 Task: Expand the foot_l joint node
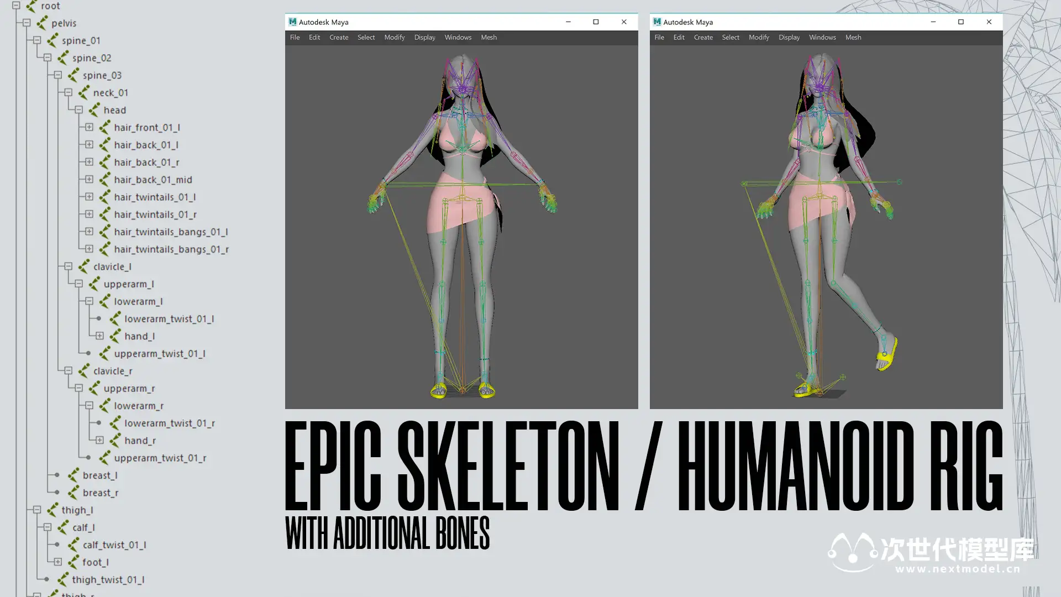tap(57, 562)
